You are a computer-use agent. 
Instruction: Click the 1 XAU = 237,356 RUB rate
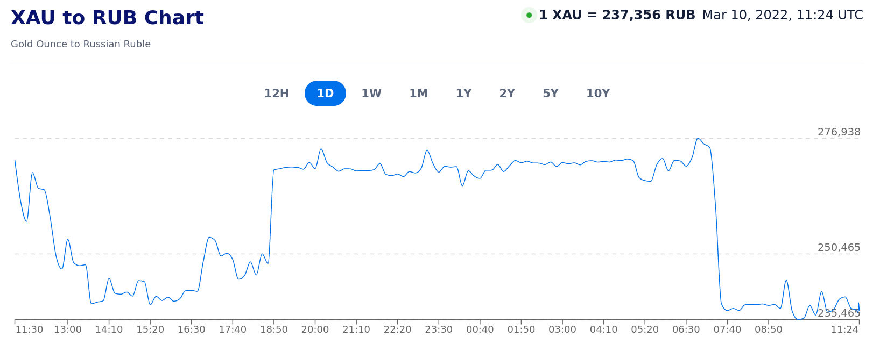(617, 15)
